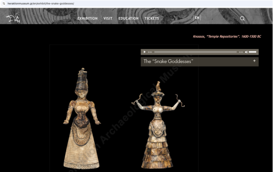Viewport: 273px width, 172px height.
Task: Adjust the audio volume slider
Action: pos(253,52)
